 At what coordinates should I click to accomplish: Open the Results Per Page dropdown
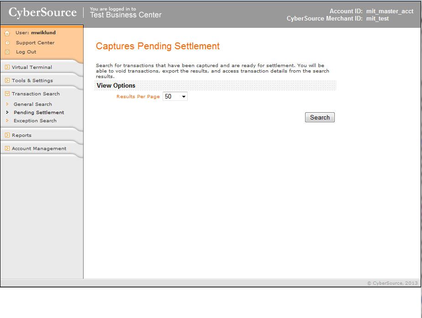point(175,97)
